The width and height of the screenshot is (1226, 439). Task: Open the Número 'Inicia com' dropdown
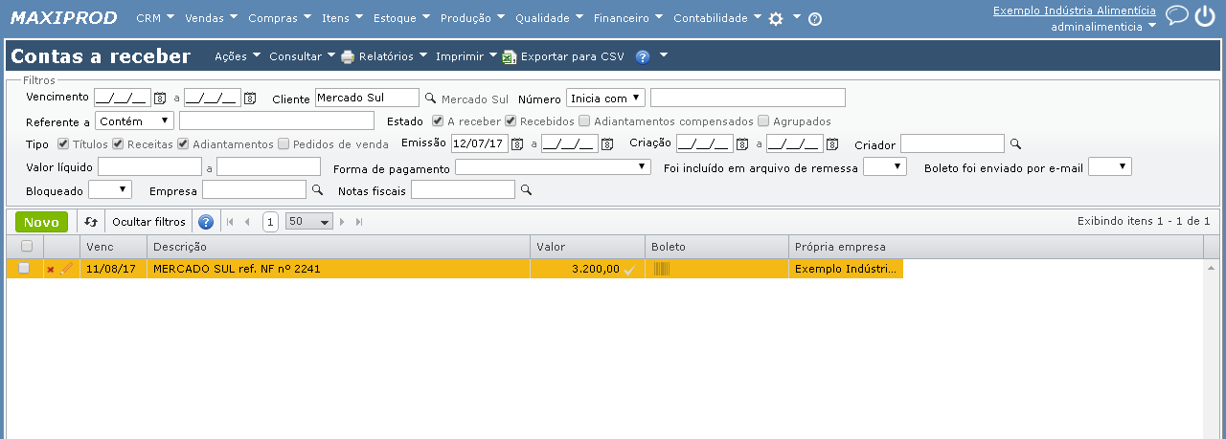tap(606, 98)
